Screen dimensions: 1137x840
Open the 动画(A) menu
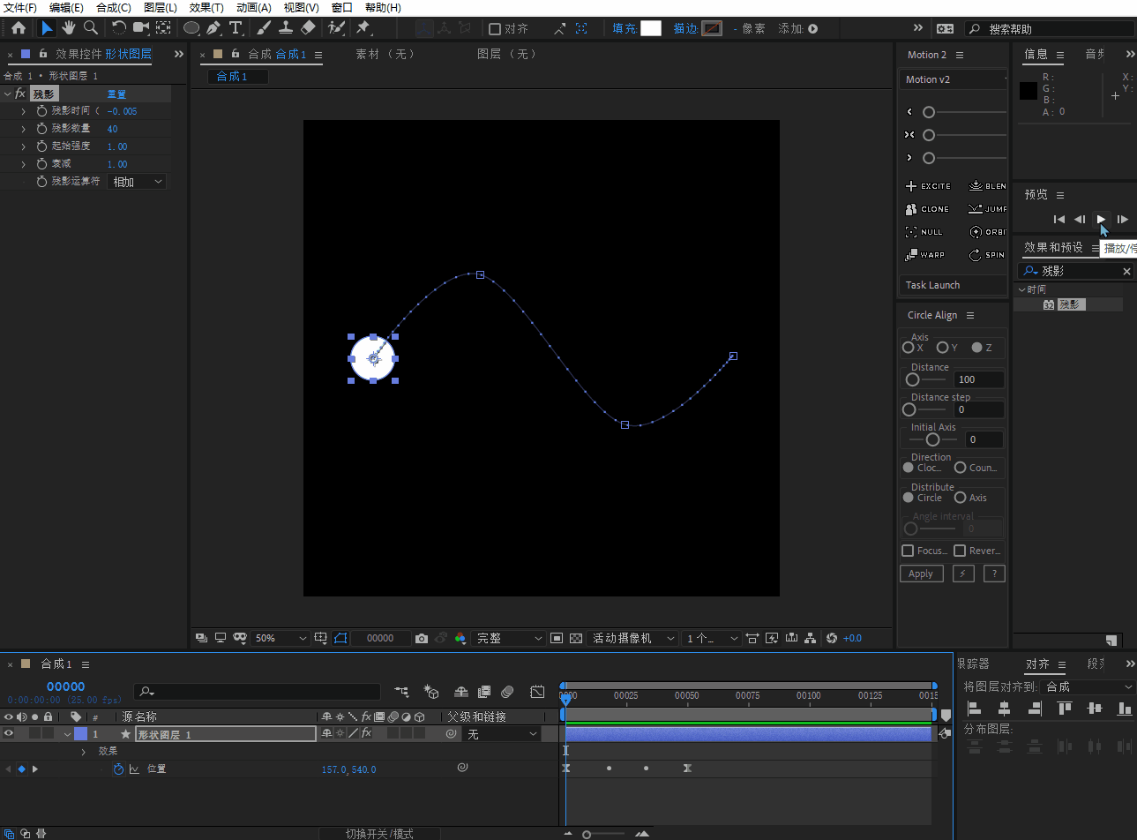point(254,8)
